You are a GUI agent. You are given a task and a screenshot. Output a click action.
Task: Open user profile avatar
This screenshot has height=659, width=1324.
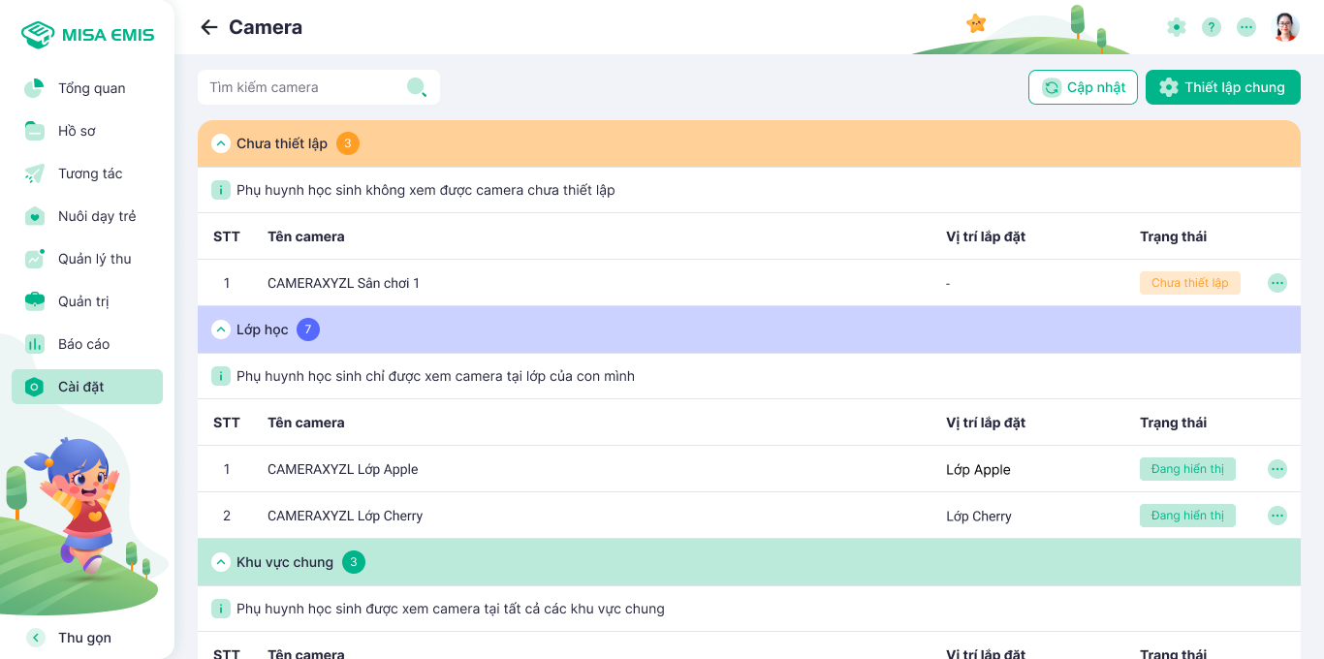pos(1285,27)
